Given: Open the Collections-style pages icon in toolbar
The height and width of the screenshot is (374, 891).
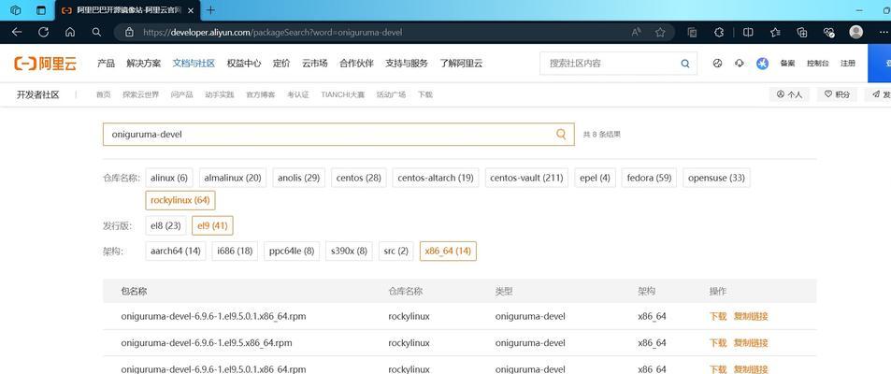Looking at the screenshot, I should click(692, 33).
